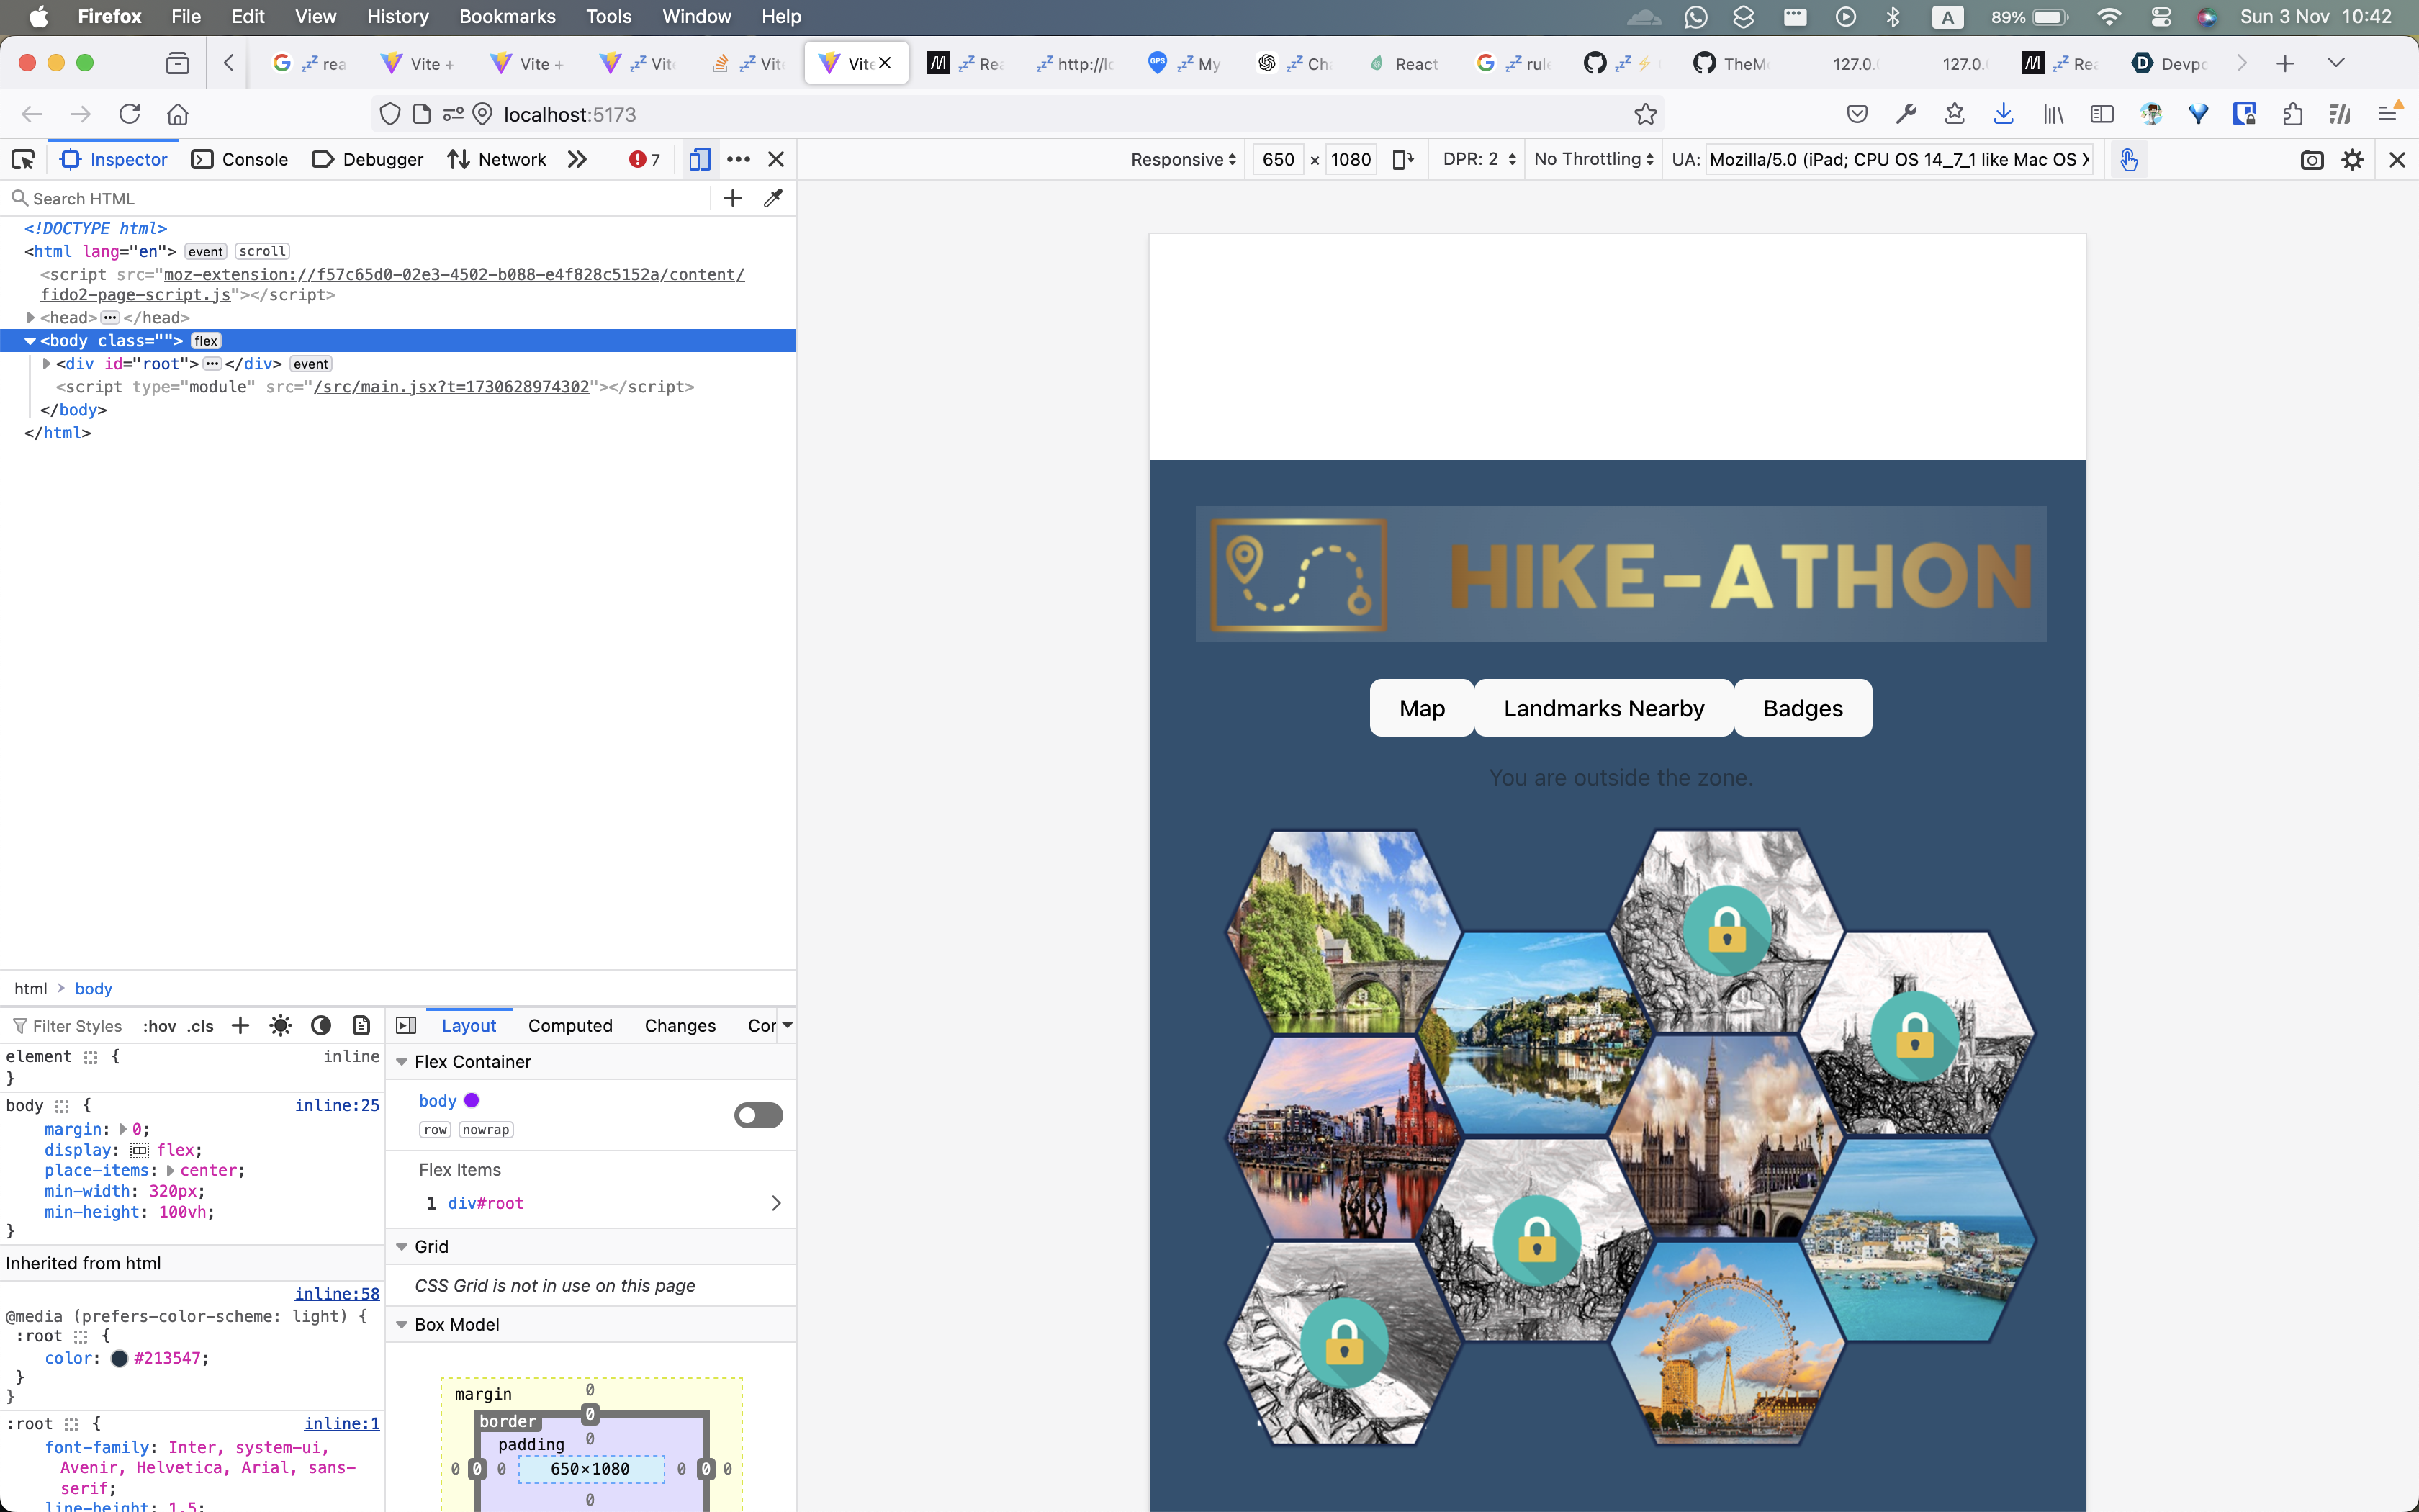Take a screenshot of the viewport
2419x1512 pixels.
[2311, 160]
